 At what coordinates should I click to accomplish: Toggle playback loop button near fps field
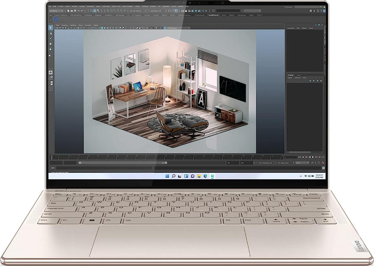[312, 163]
